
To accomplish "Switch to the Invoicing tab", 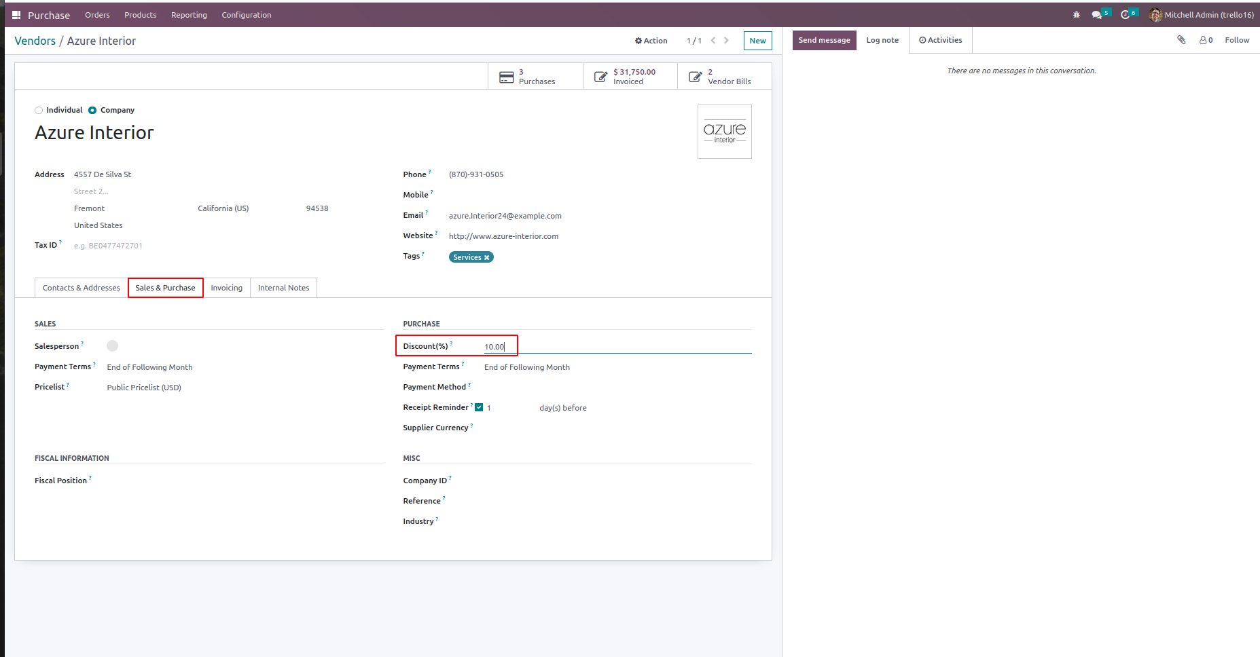I will [x=226, y=288].
